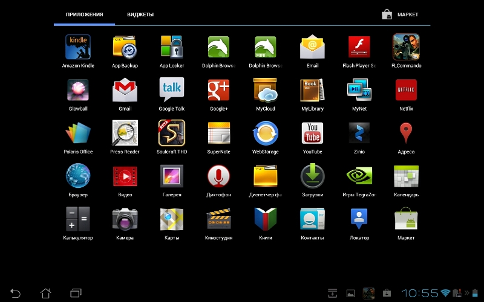Open Календарь calendar app
Screen dimensions: 484x302
406,176
